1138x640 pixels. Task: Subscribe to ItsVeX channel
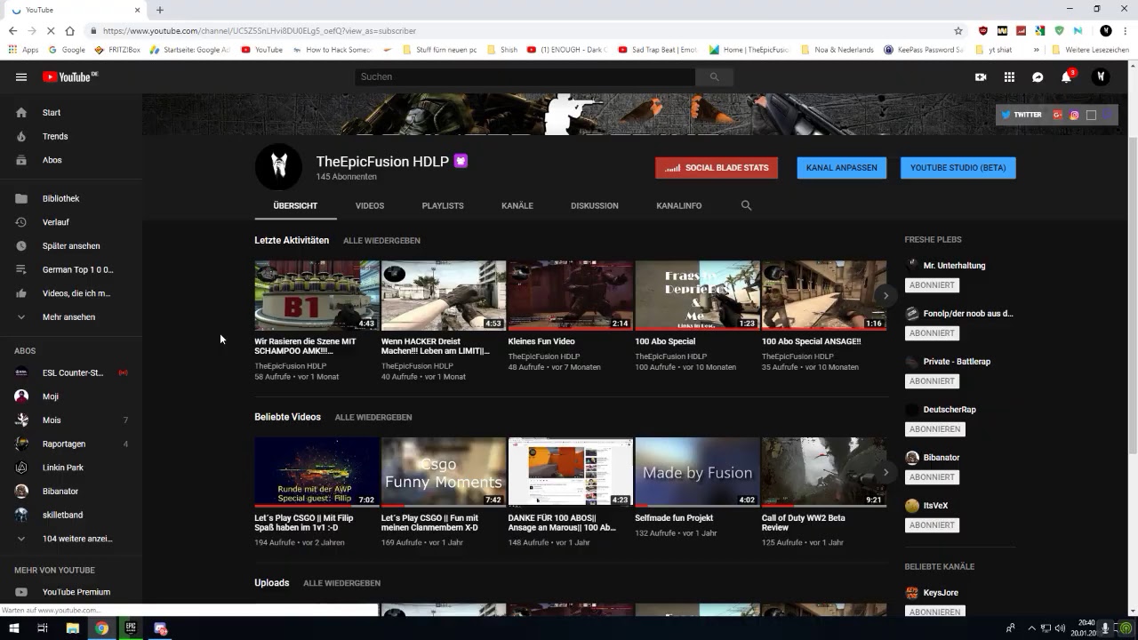coord(932,525)
